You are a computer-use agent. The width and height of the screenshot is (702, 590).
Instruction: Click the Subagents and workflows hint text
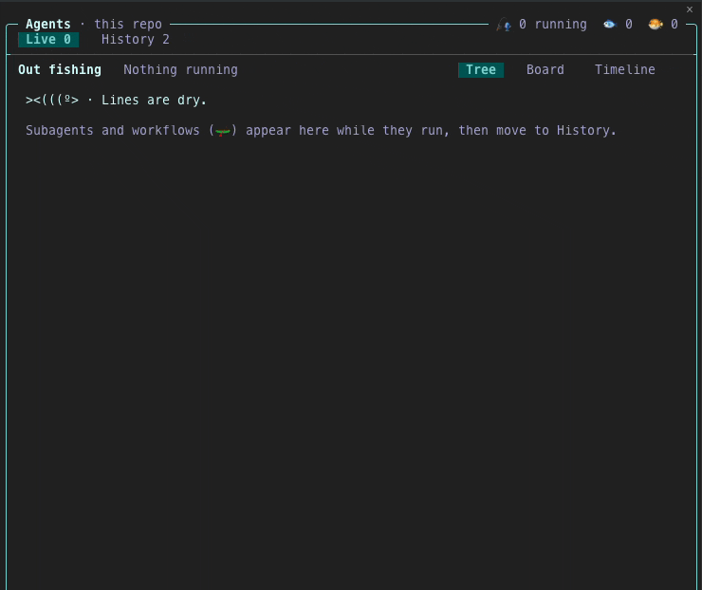click(321, 130)
